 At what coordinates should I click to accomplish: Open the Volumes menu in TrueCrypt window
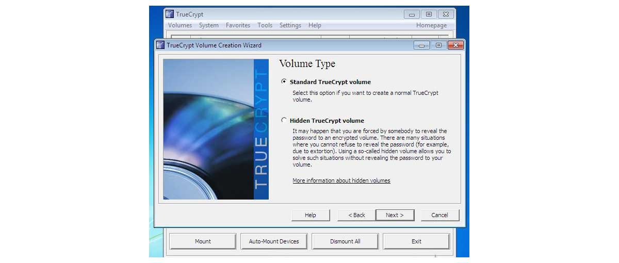click(180, 25)
